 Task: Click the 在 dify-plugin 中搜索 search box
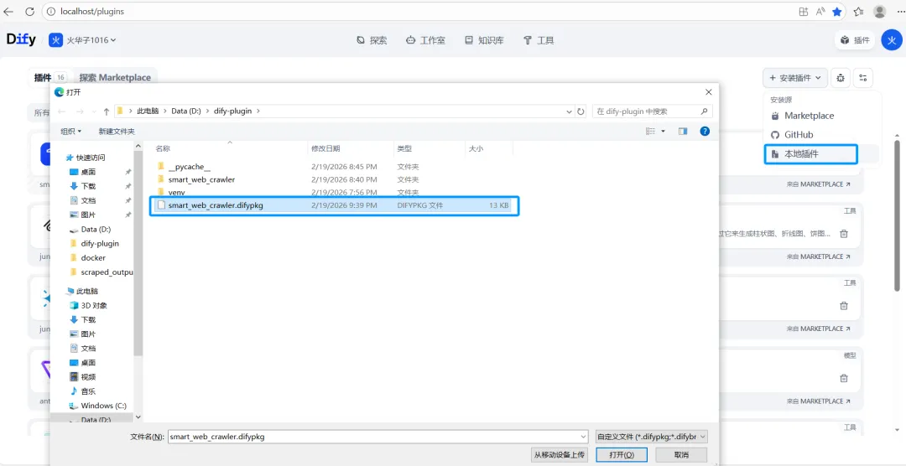(x=652, y=111)
